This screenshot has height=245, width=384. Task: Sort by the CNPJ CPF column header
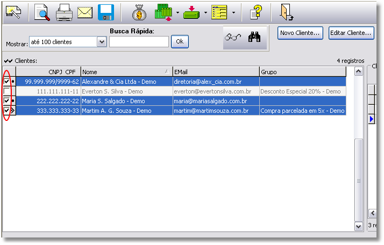(48, 72)
